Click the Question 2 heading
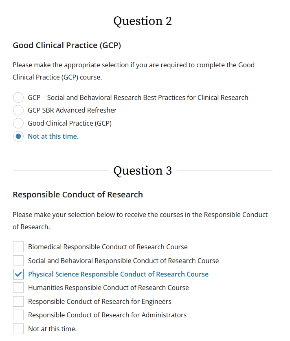This screenshot has height=341, width=290. point(143,21)
